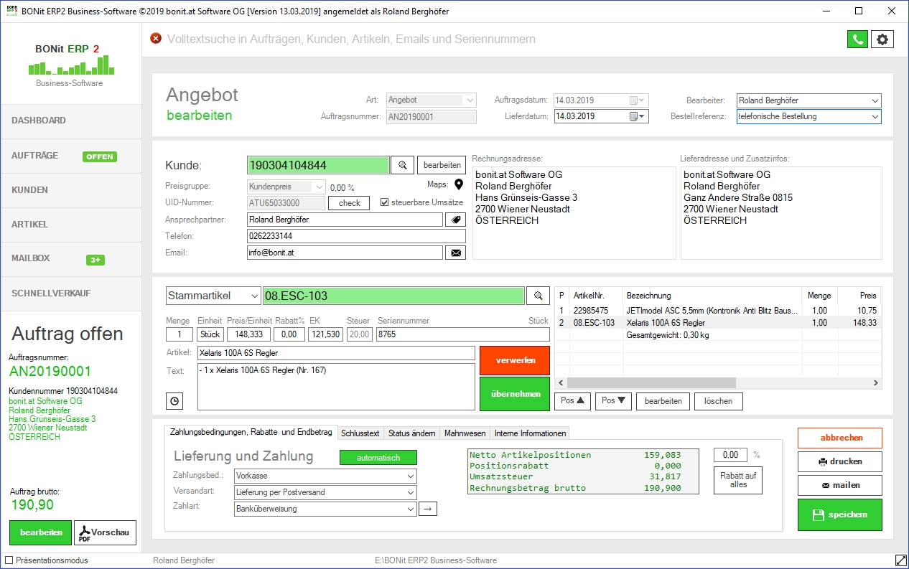This screenshot has width=909, height=569.
Task: Open PDF Vorschau
Action: (105, 533)
